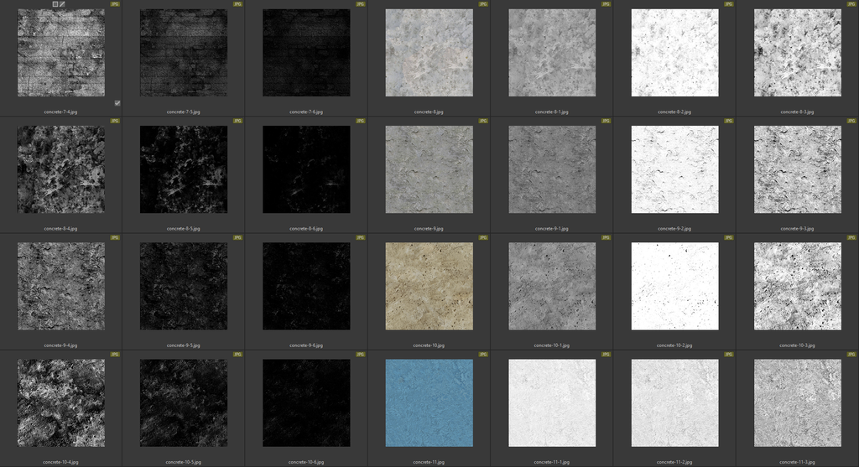Toggle the checkmark on concrete-7-4.jpg
Viewport: 859px width, 467px height.
point(117,103)
